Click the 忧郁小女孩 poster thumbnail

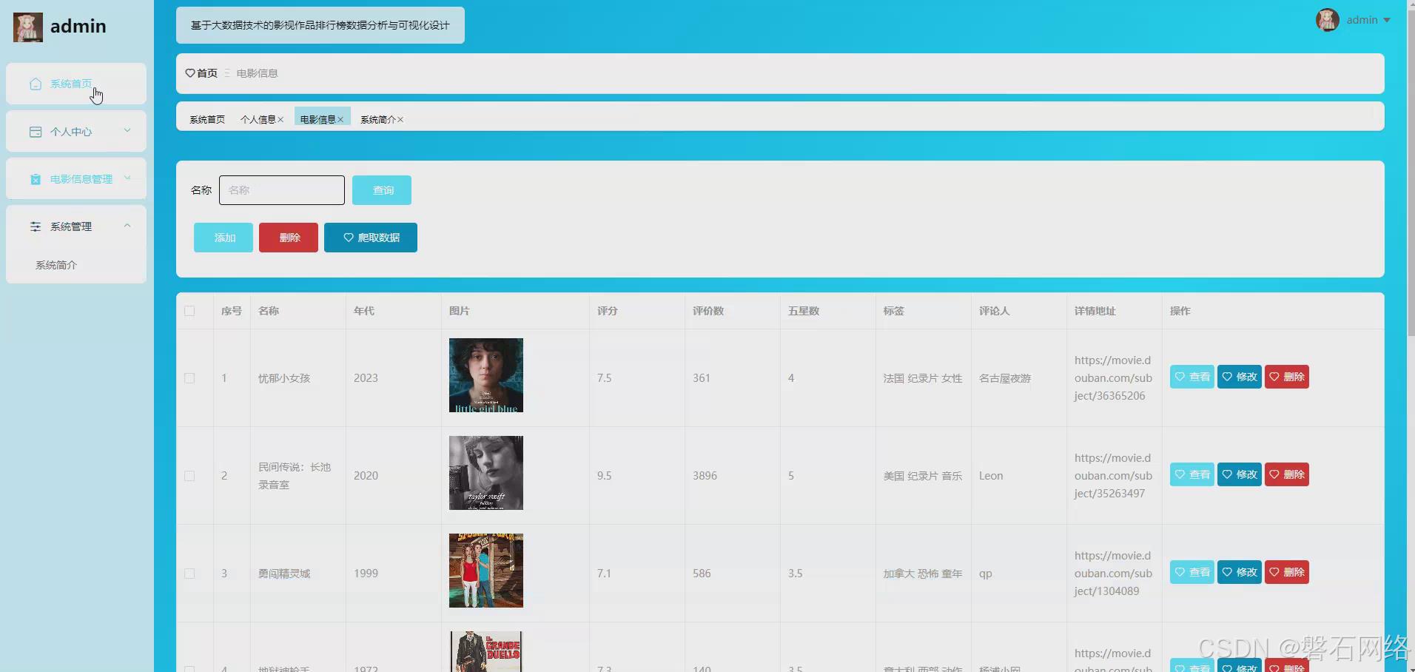click(486, 375)
